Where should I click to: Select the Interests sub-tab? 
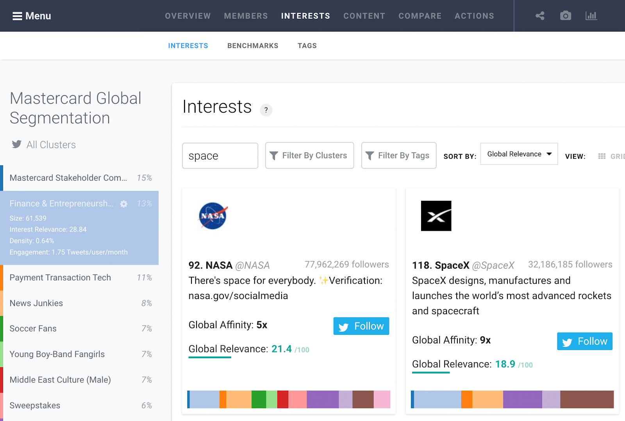point(188,46)
